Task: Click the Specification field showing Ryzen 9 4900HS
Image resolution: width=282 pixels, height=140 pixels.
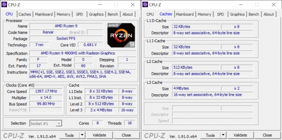Action: point(83,53)
